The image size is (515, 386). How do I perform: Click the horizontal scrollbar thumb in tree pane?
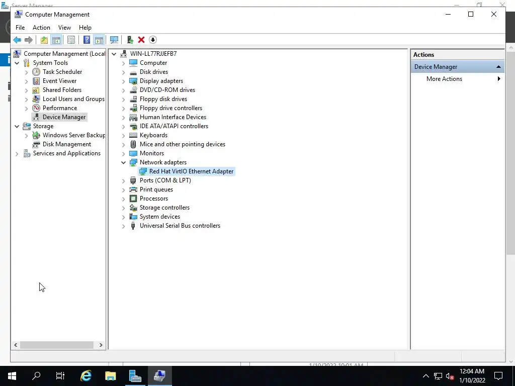click(57, 345)
